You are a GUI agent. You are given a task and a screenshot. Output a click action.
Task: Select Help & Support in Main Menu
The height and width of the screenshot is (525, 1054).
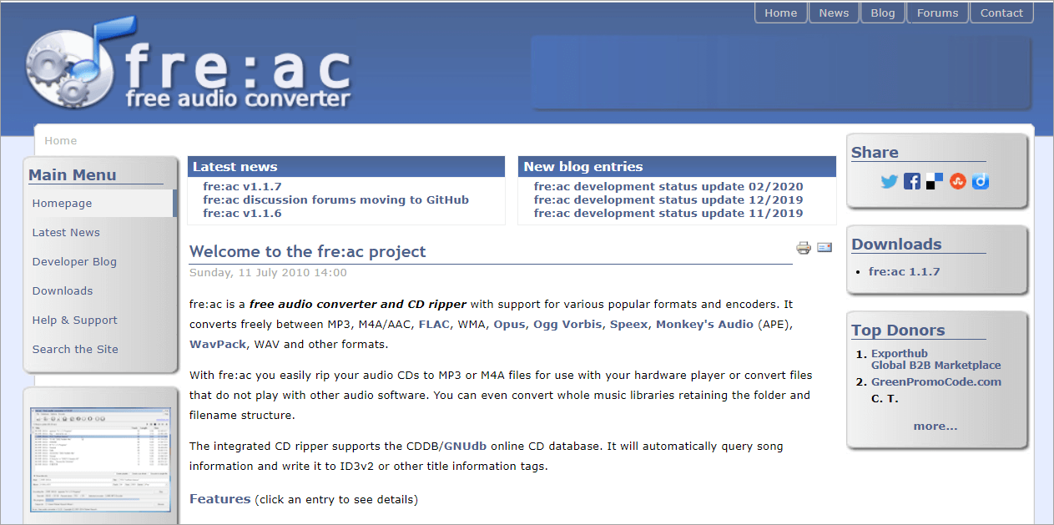pyautogui.click(x=74, y=320)
